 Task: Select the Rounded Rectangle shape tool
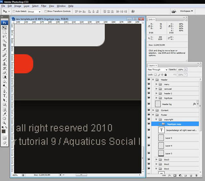(x=4, y=104)
